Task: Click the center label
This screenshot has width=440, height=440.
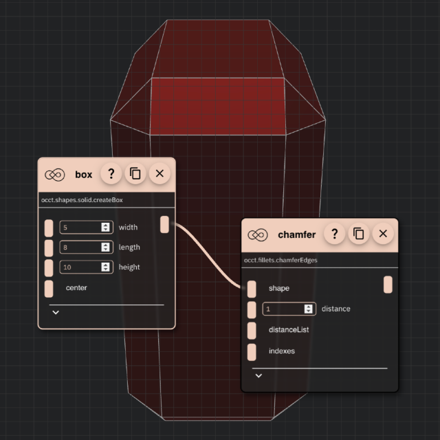Action: [76, 287]
